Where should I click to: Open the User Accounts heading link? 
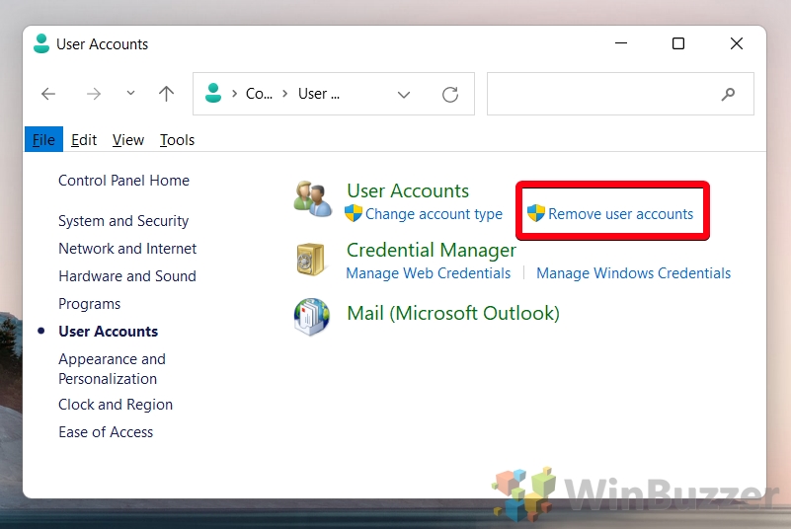(x=408, y=191)
